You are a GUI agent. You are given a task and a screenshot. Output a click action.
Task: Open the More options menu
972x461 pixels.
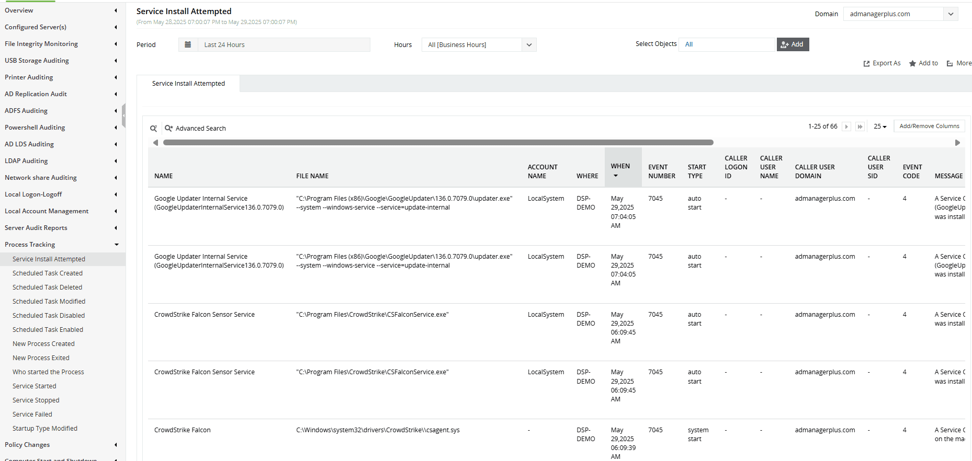click(x=959, y=63)
